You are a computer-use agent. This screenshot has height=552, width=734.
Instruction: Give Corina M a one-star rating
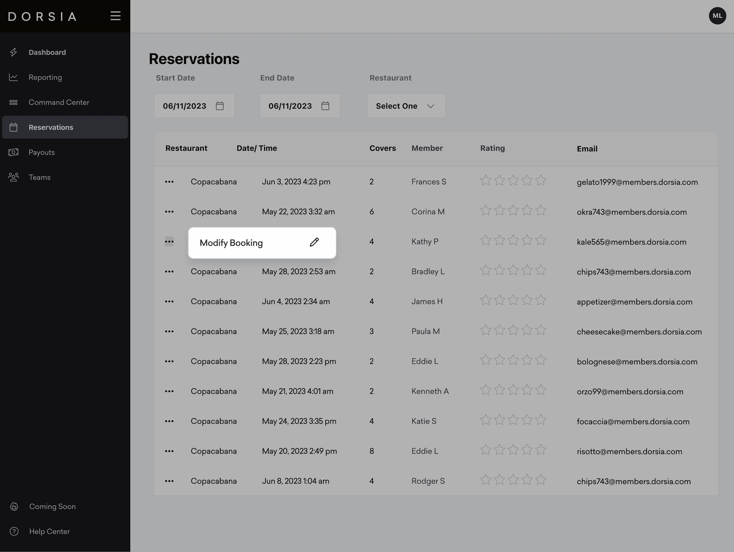(x=485, y=210)
